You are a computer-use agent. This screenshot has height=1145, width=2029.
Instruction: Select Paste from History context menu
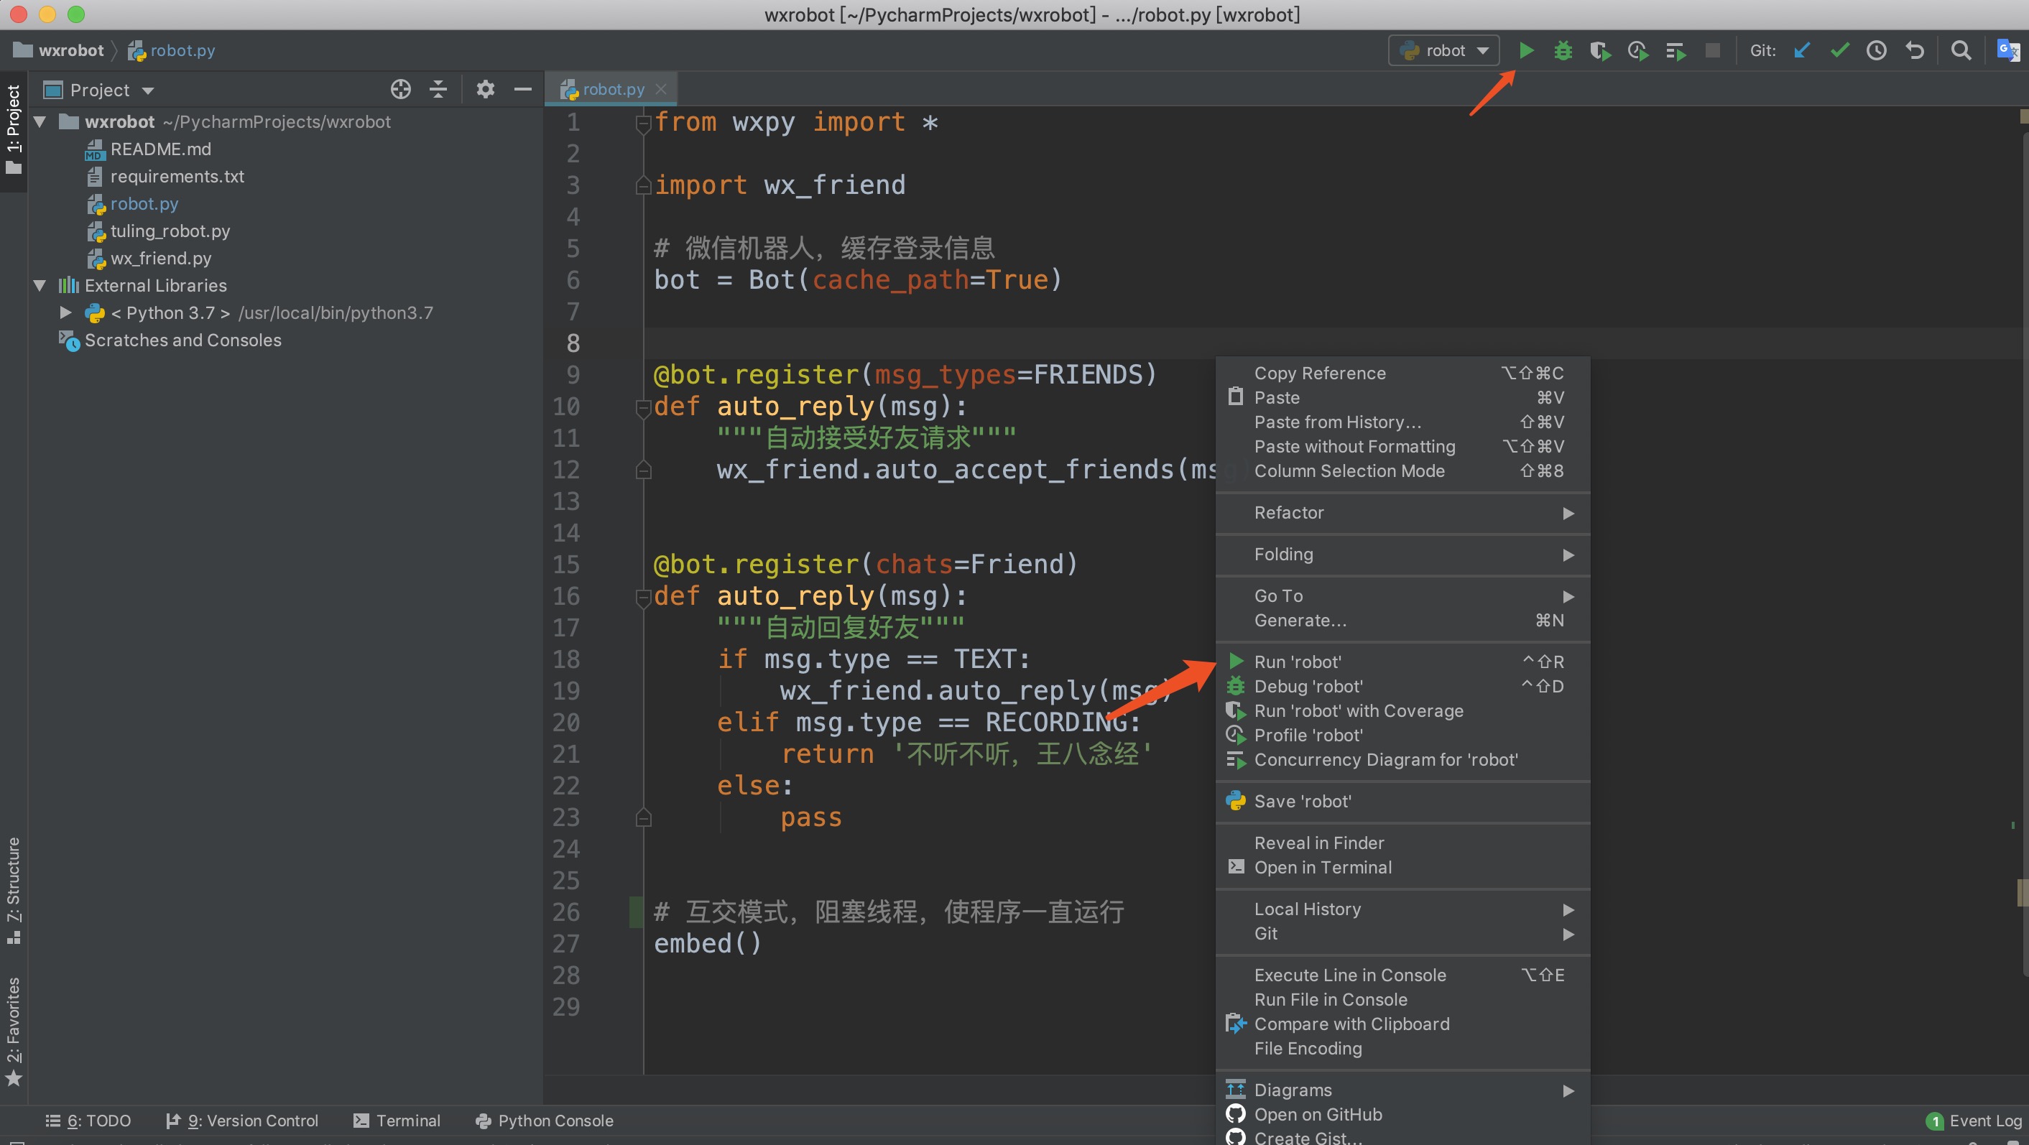[1336, 421]
